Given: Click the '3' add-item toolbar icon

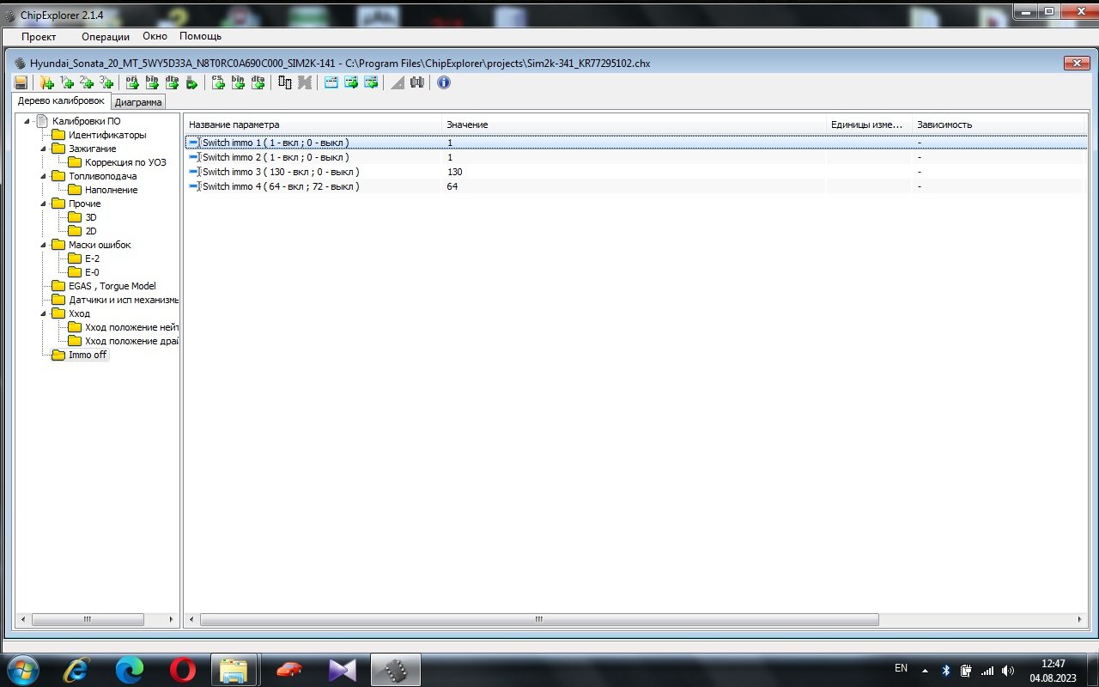Looking at the screenshot, I should coord(106,82).
